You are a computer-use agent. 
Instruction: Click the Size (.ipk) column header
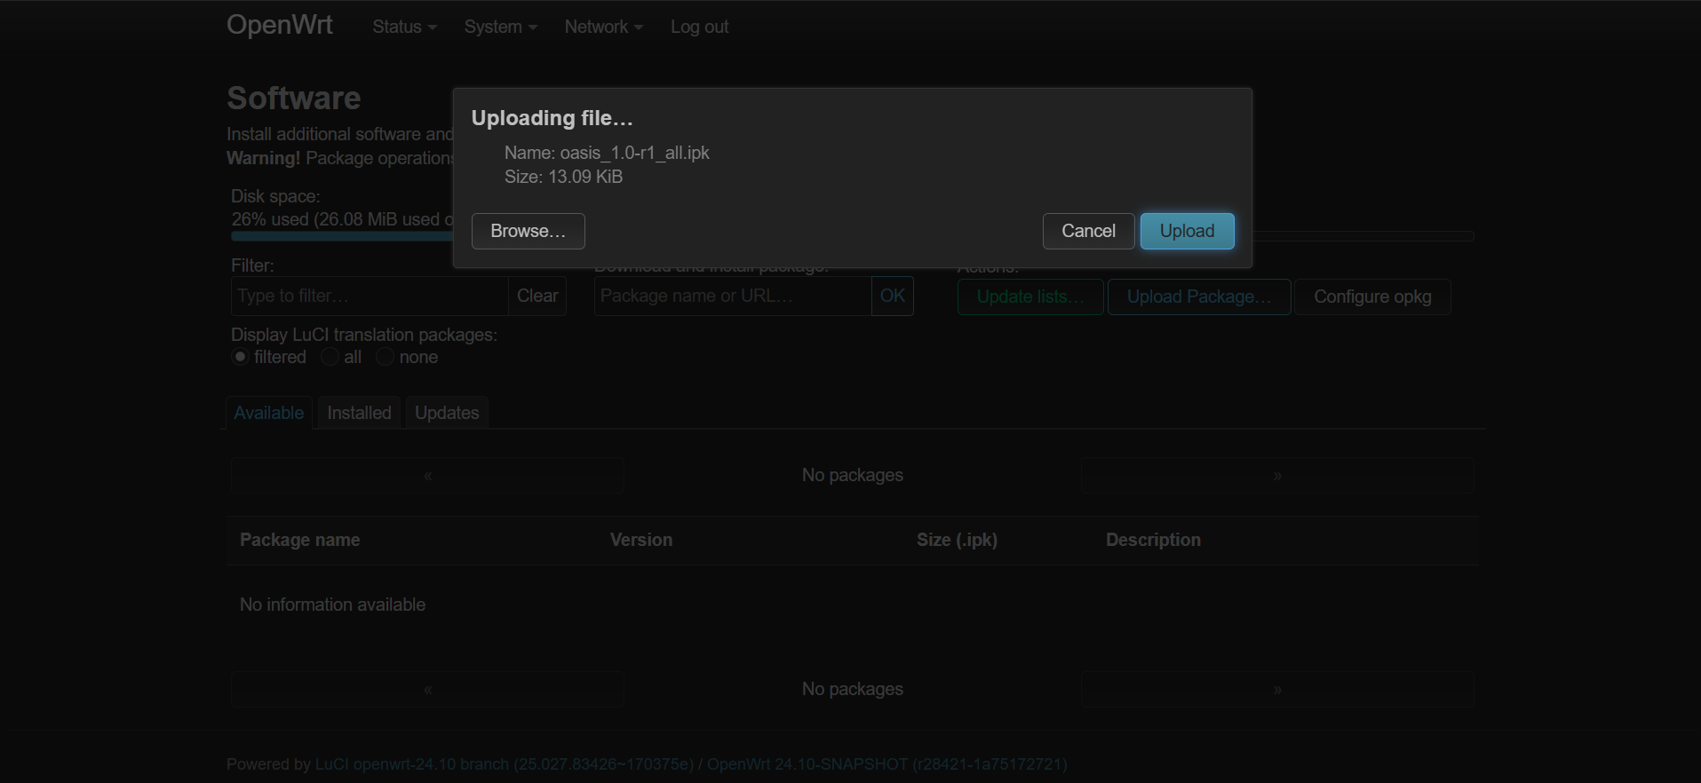[957, 540]
